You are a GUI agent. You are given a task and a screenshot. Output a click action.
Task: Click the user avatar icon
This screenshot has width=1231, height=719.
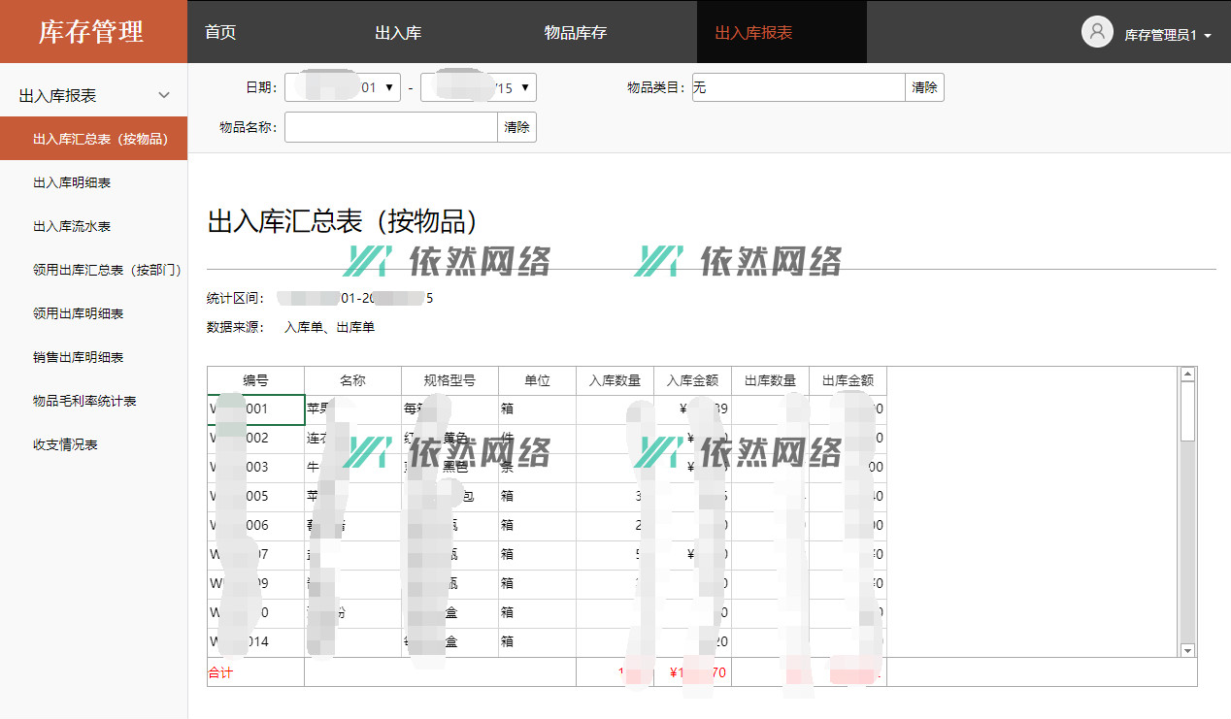pyautogui.click(x=1097, y=32)
